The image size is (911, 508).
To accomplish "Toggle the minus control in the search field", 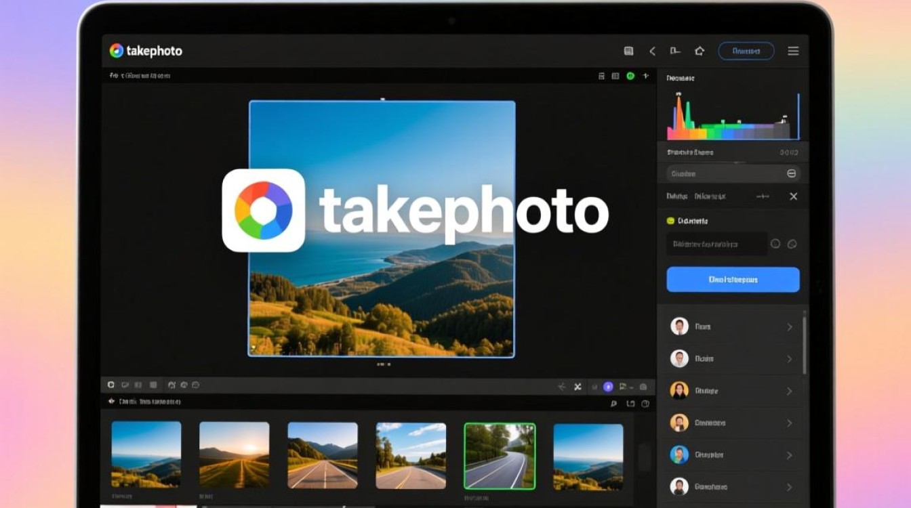I will pyautogui.click(x=791, y=173).
